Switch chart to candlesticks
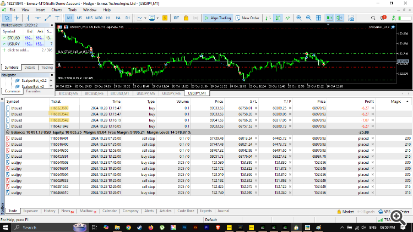413x232 pixels. tap(278, 18)
